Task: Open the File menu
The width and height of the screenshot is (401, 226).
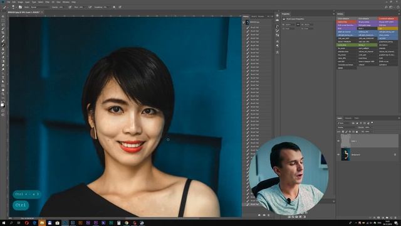Action: pos(8,2)
